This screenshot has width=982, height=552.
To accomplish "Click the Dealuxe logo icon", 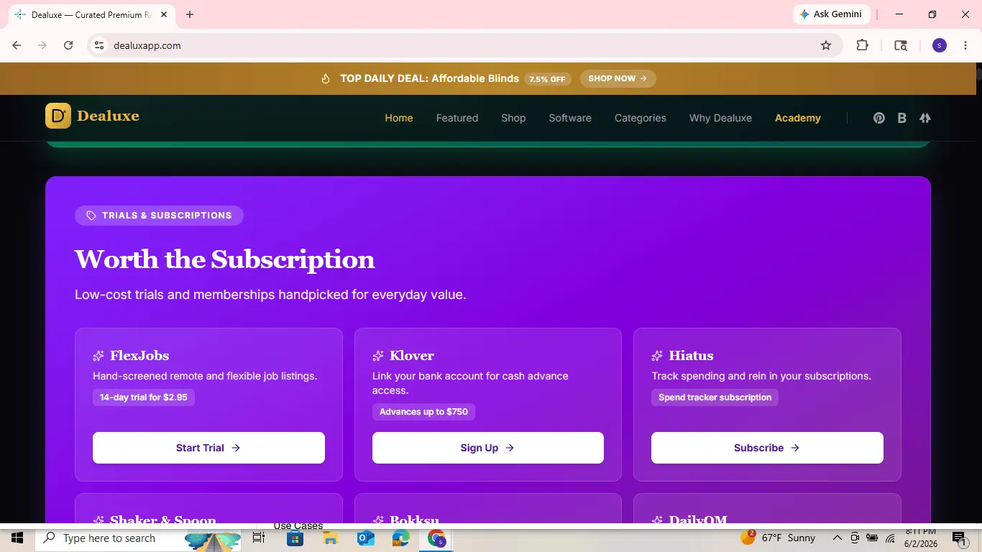I will click(x=58, y=116).
